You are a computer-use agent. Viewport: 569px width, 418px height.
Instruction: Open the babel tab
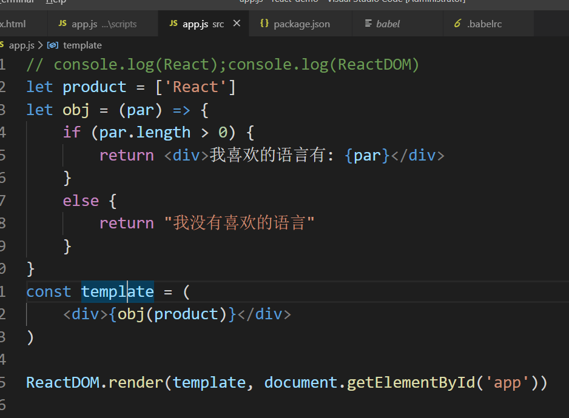[397, 24]
